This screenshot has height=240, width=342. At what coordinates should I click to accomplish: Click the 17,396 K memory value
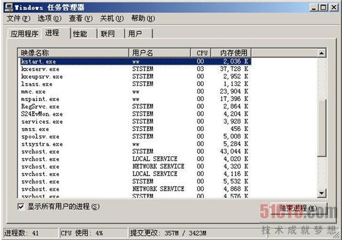click(234, 99)
